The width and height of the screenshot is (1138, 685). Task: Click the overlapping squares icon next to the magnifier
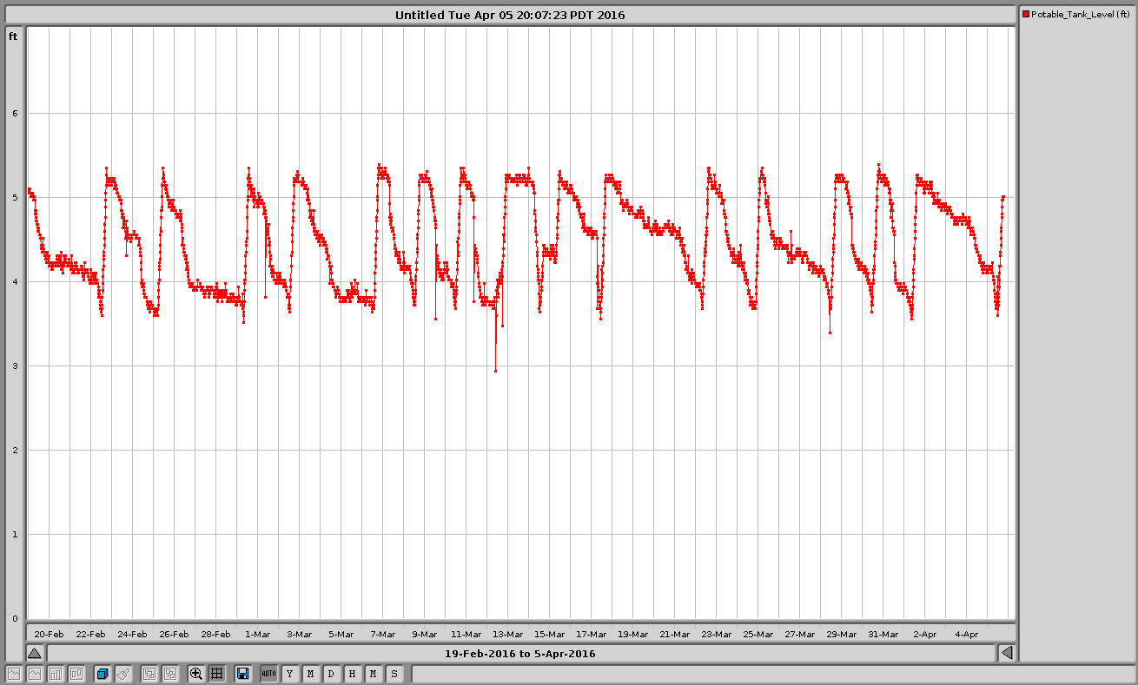pyautogui.click(x=170, y=674)
